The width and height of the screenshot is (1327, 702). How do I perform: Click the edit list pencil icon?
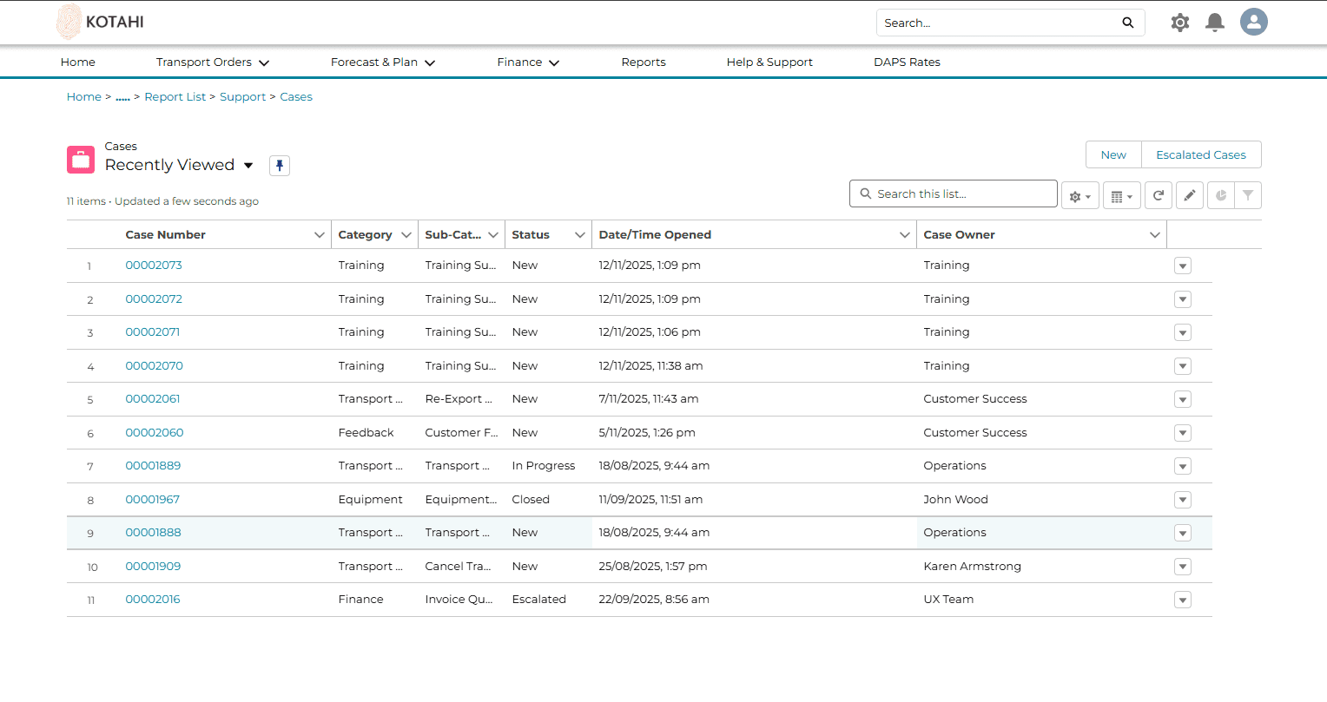pyautogui.click(x=1190, y=196)
